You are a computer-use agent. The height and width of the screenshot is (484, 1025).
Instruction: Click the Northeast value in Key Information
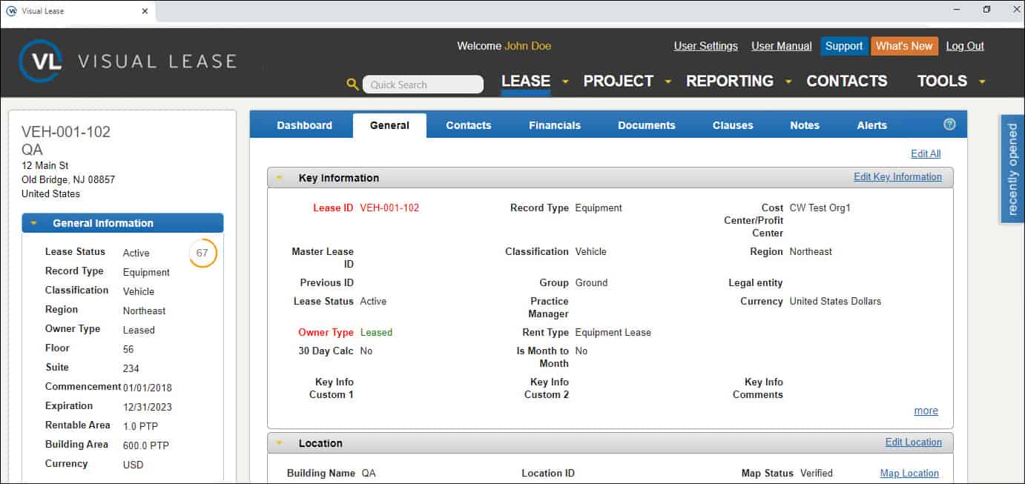811,251
